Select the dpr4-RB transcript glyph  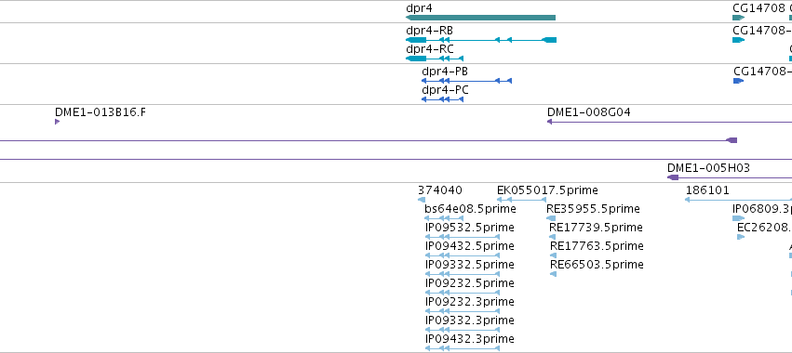481,40
